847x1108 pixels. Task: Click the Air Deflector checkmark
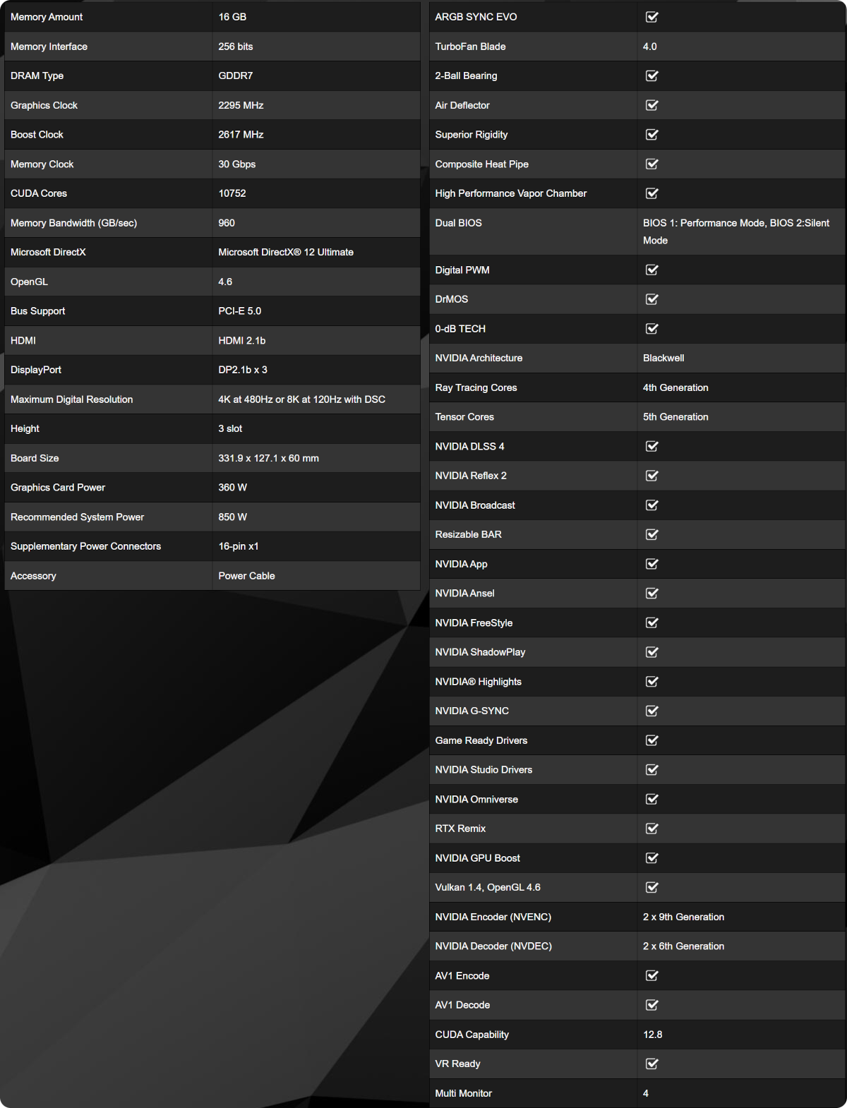coord(652,105)
